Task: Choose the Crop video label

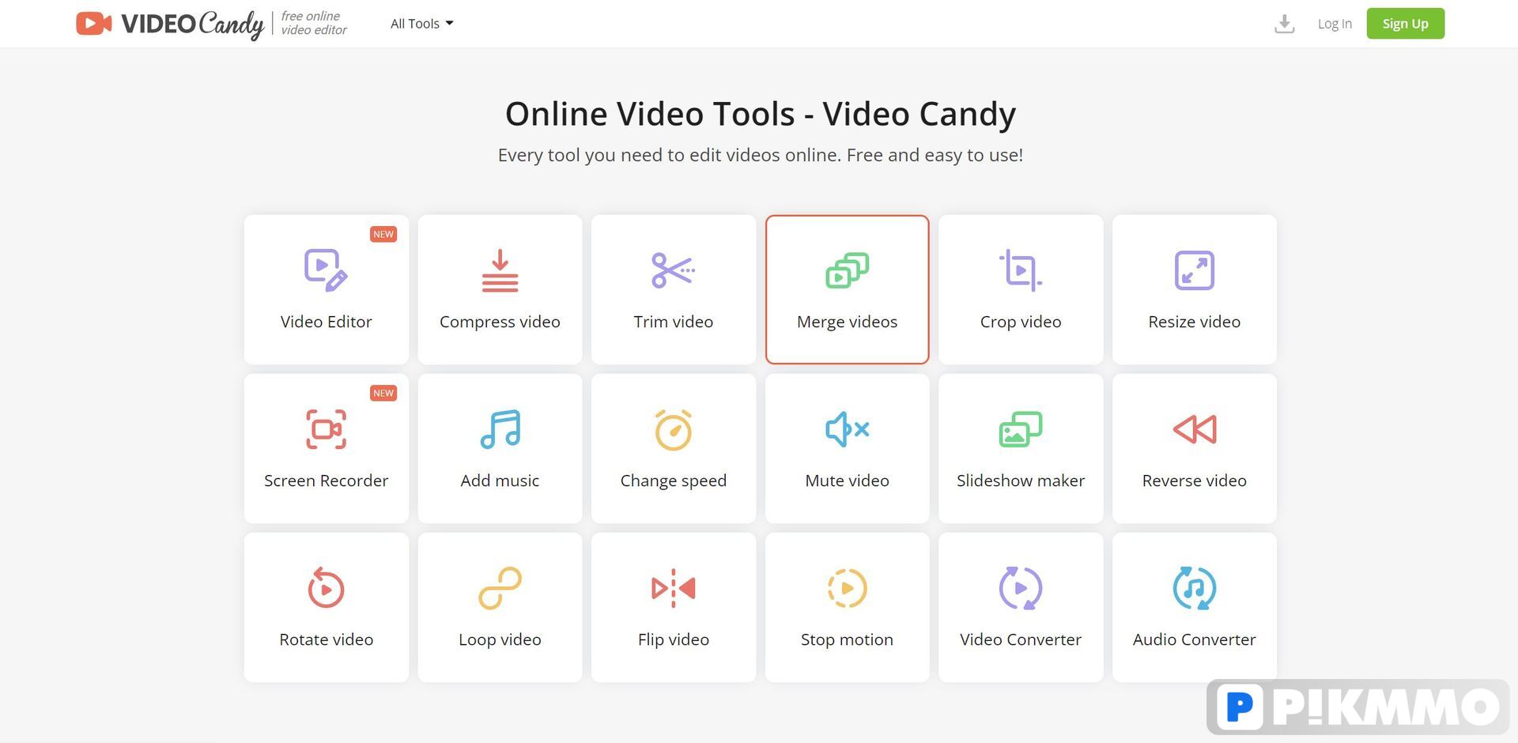Action: pos(1021,322)
